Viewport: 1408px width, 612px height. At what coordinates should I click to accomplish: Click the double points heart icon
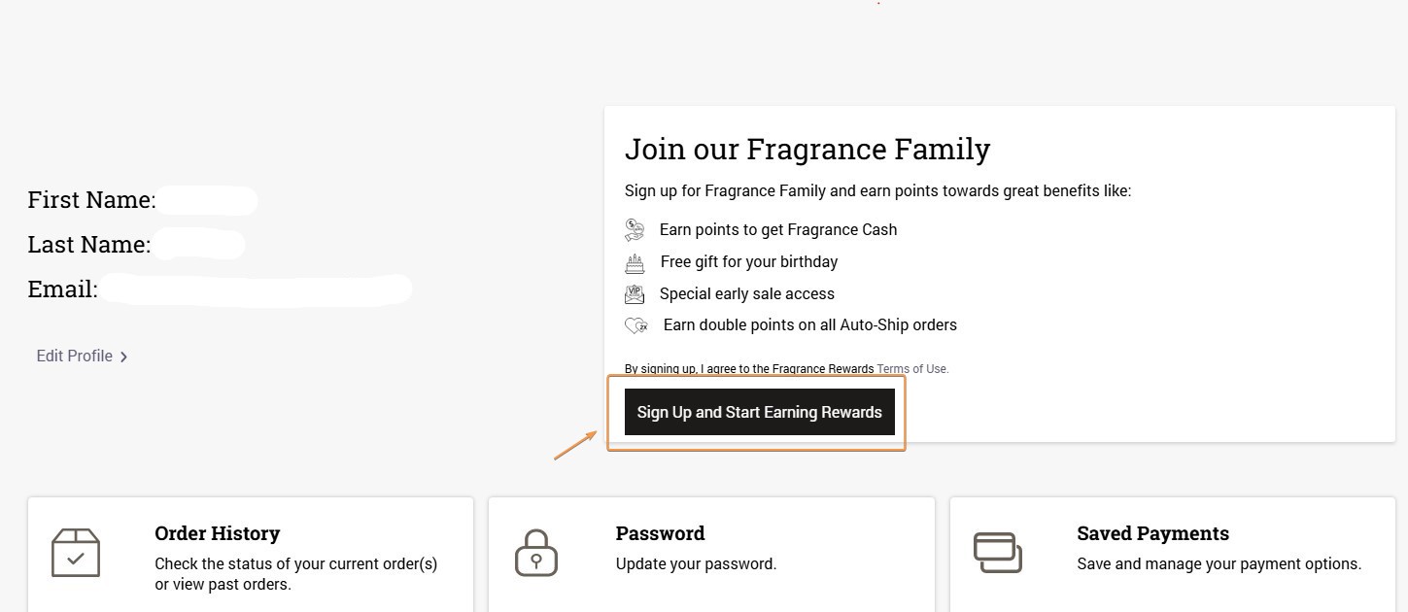(636, 324)
